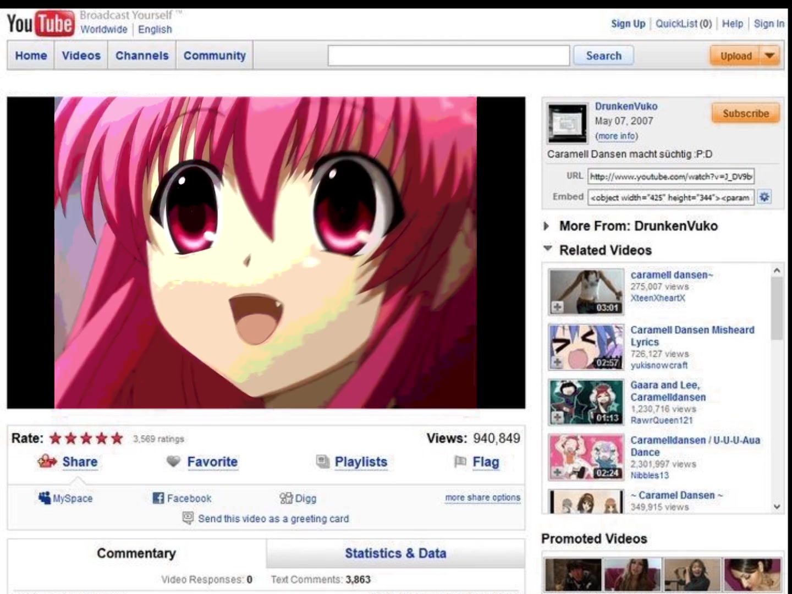
Task: Rate the video three stars
Action: (x=86, y=438)
